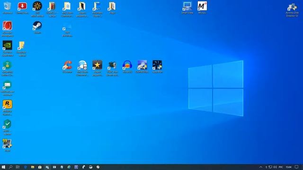Open the network status tray icon
303x170 pixels.
click(270, 167)
